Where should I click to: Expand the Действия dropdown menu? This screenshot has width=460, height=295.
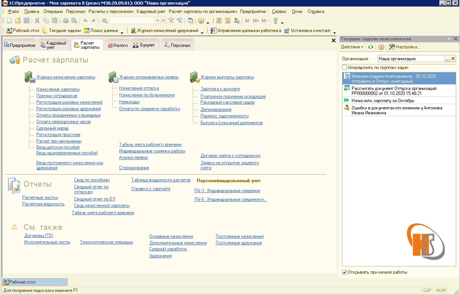(x=352, y=47)
